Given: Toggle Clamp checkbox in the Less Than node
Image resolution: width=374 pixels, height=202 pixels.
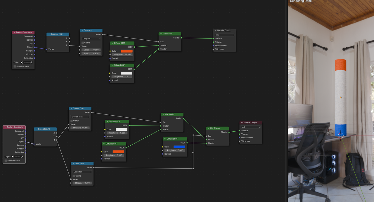Looking at the screenshot, I should [74, 176].
